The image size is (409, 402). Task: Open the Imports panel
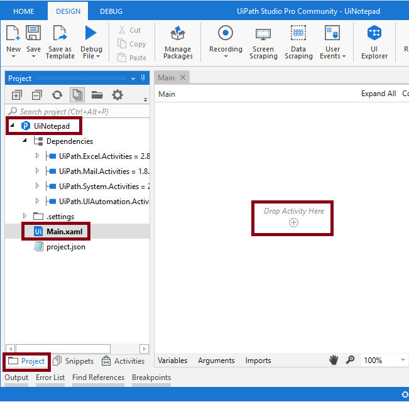click(x=258, y=361)
